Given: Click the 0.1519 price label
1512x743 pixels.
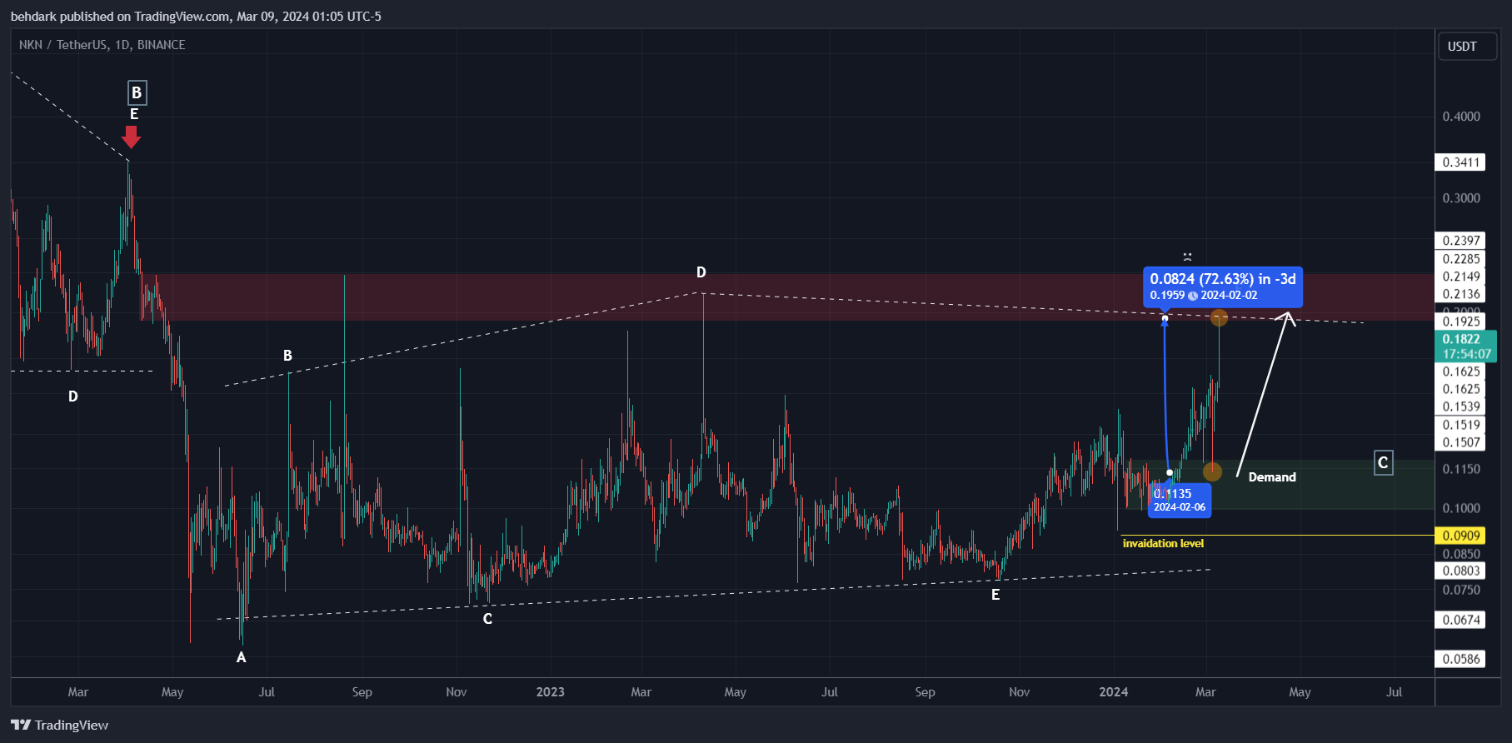Looking at the screenshot, I should [1461, 425].
